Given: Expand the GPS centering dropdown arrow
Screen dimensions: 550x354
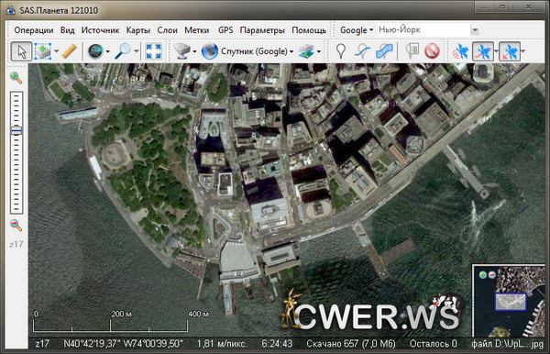Looking at the screenshot, I should point(523,51).
